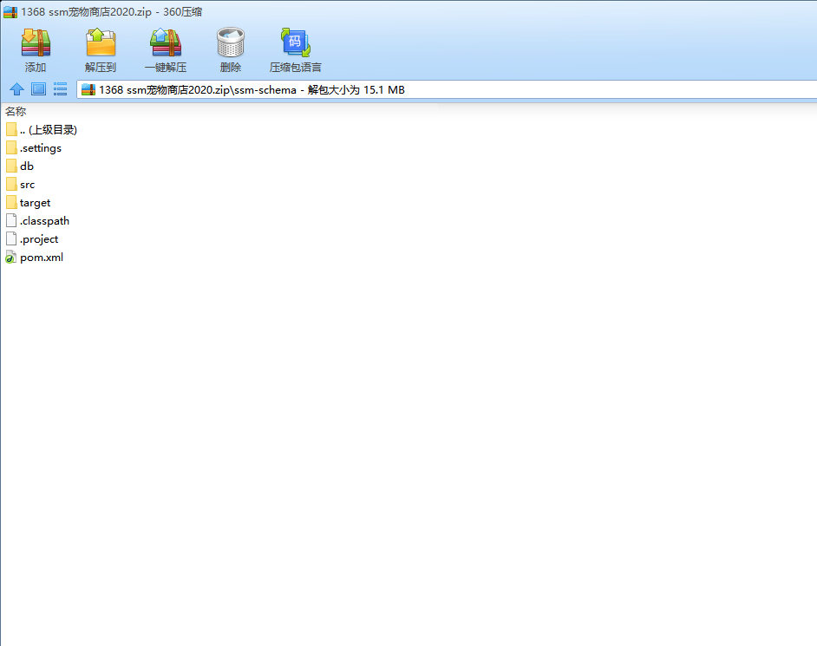817x646 pixels.
Task: Select the ".project" file name
Action: [x=39, y=239]
